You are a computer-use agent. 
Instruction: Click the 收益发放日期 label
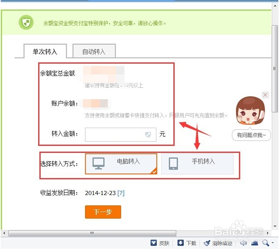pyautogui.click(x=59, y=193)
